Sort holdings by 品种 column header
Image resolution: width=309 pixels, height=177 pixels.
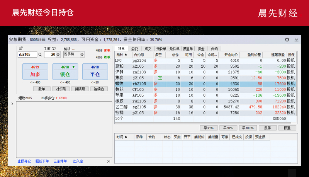coord(122,55)
